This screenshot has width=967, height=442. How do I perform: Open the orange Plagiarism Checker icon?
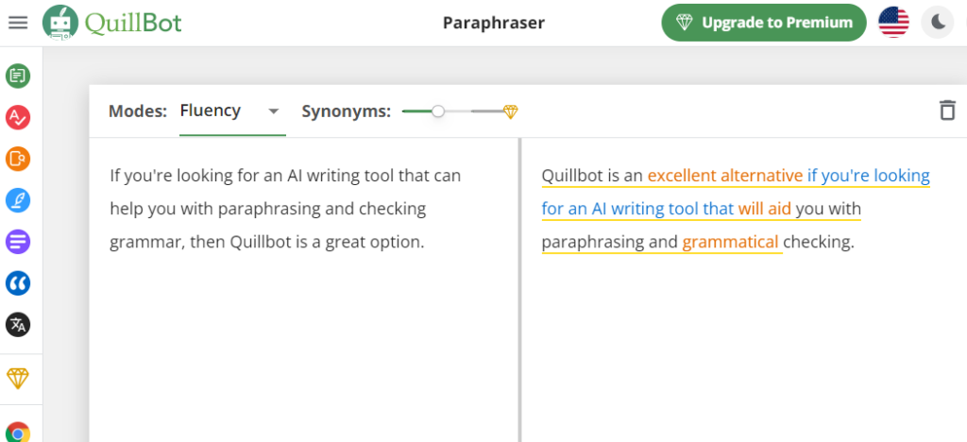click(x=18, y=159)
